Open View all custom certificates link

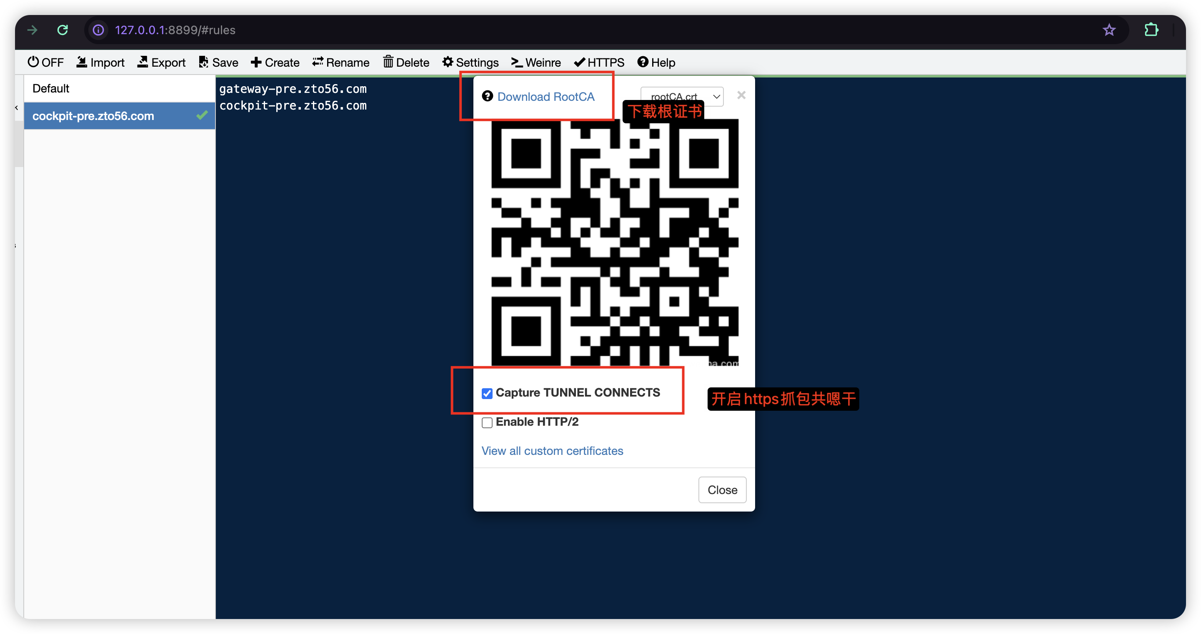[x=552, y=451]
